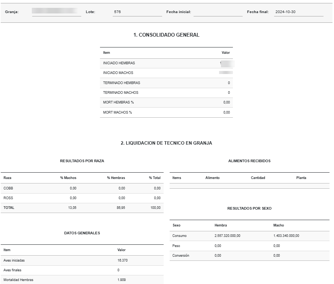The image size is (334, 284).
Task: Click the Lote field showing 576
Action: point(137,12)
